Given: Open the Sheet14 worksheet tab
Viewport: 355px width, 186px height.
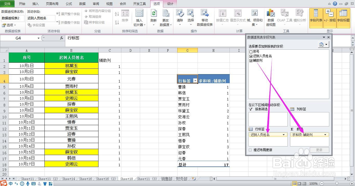Looking at the screenshot, I should click(x=69, y=179).
